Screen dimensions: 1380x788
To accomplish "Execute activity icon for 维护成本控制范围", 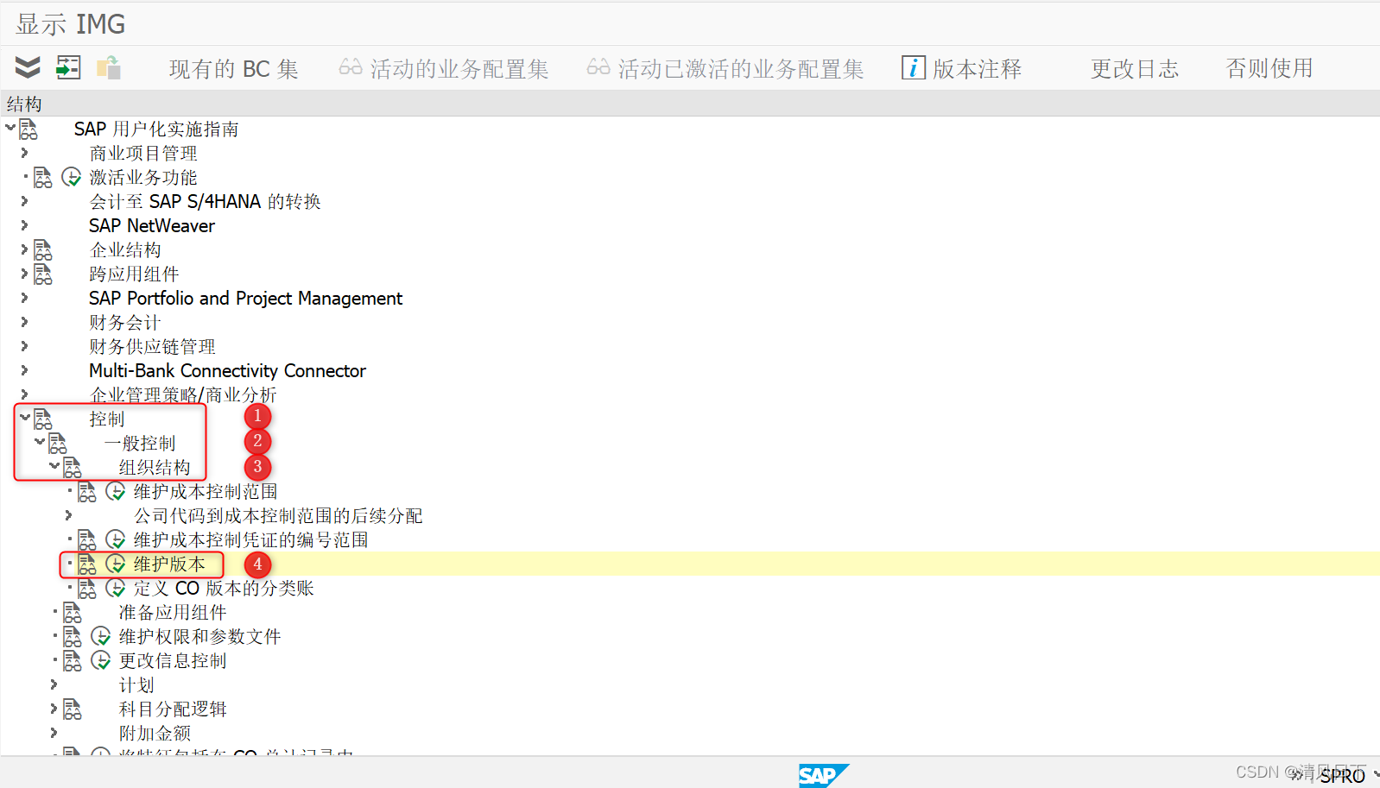I will click(116, 492).
